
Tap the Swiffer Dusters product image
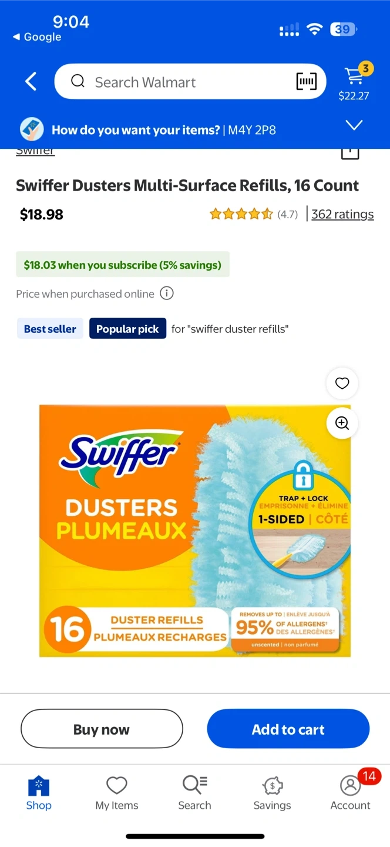[195, 531]
